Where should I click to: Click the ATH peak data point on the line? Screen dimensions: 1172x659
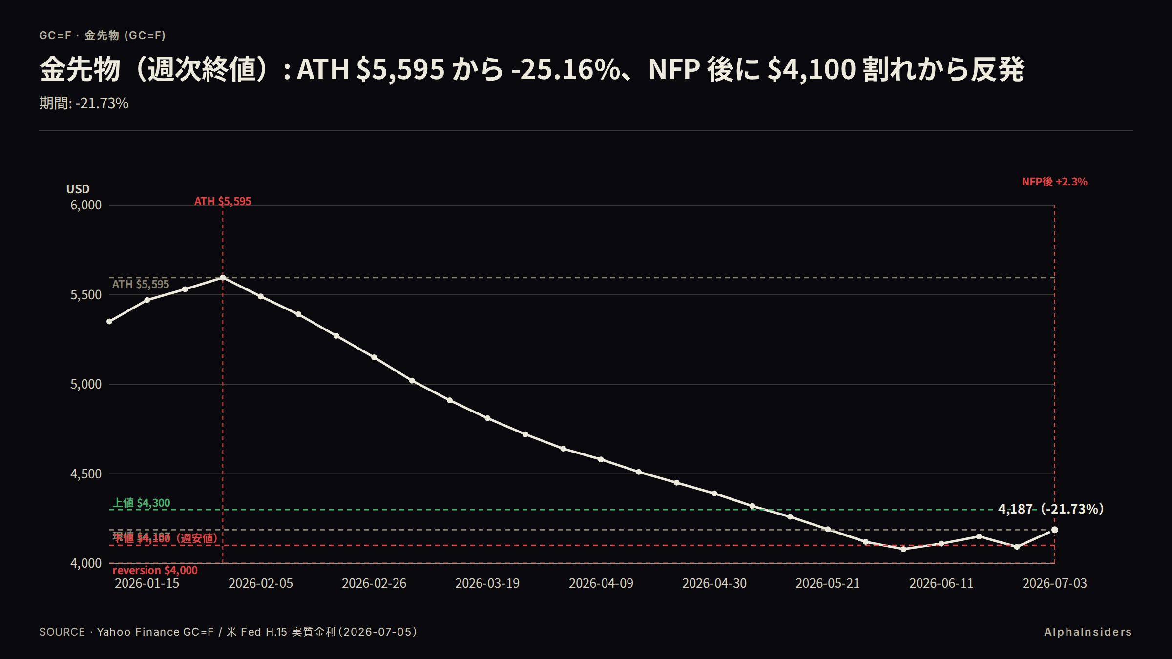coord(223,278)
